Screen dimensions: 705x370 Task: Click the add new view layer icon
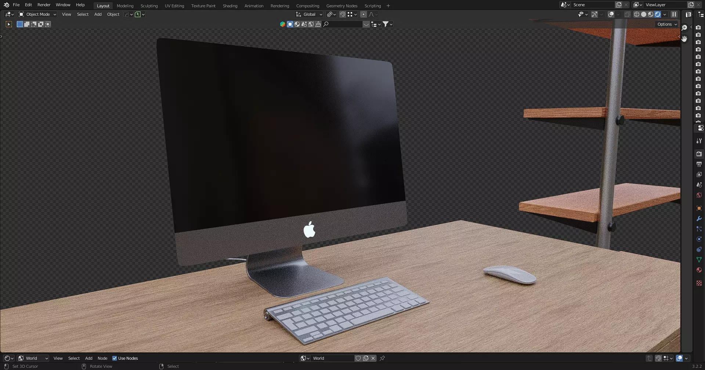click(x=691, y=5)
